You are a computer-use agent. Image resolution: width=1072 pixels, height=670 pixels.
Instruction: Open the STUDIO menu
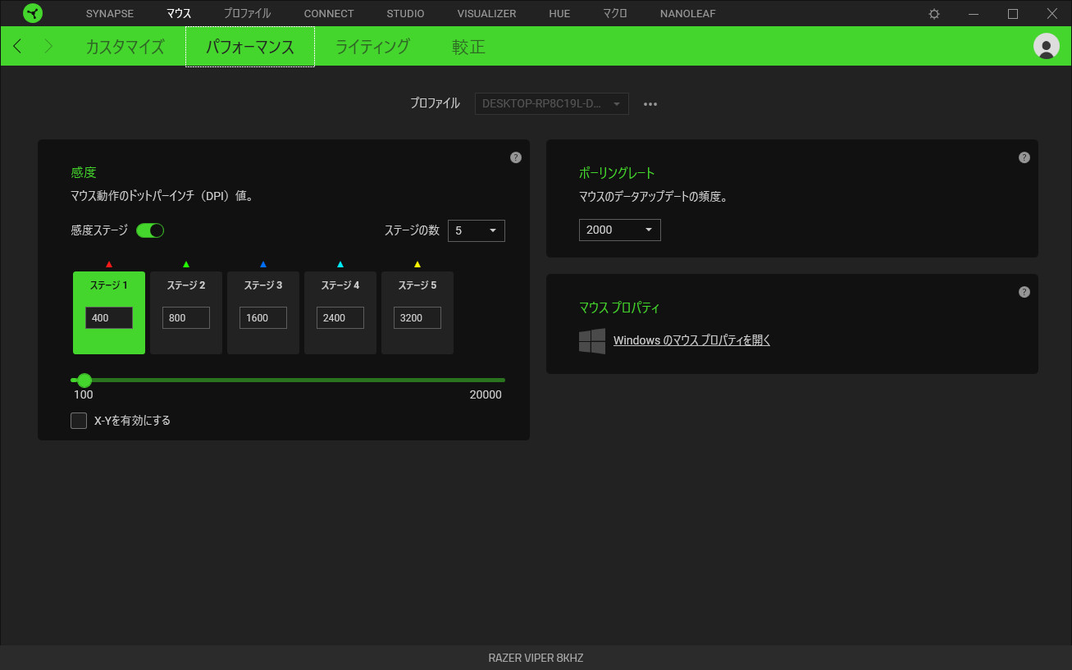[405, 14]
